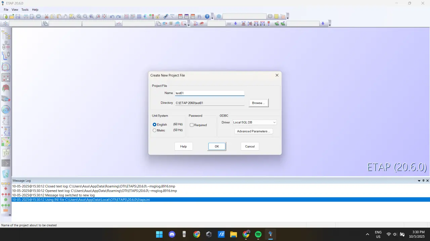Expand the left sidebar overflow chevron

10,215
